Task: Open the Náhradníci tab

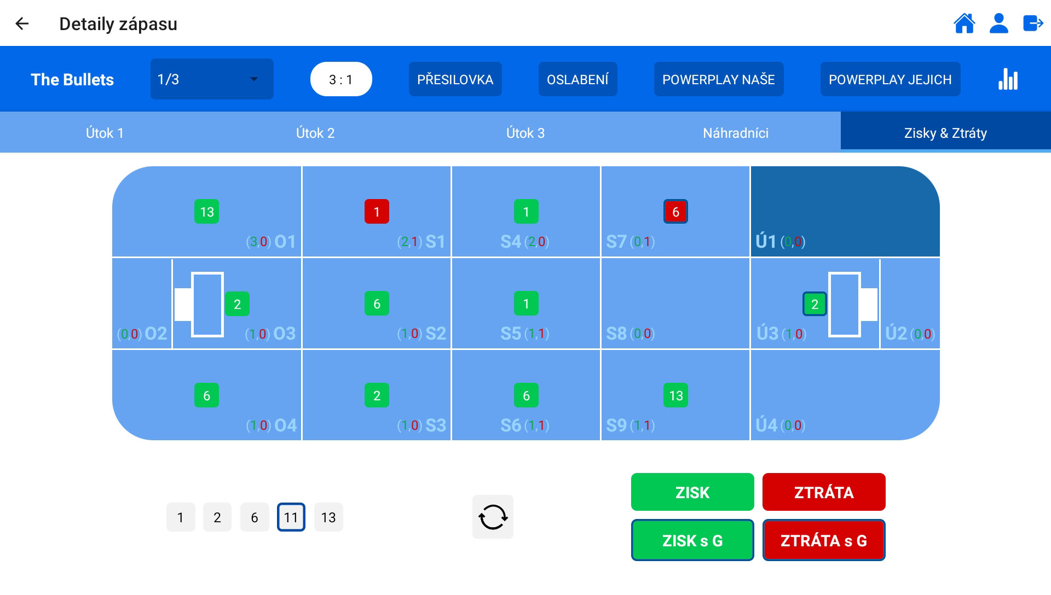Action: click(735, 133)
